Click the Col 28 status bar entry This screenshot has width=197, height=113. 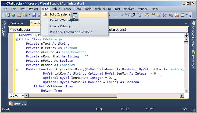[x=125, y=109]
